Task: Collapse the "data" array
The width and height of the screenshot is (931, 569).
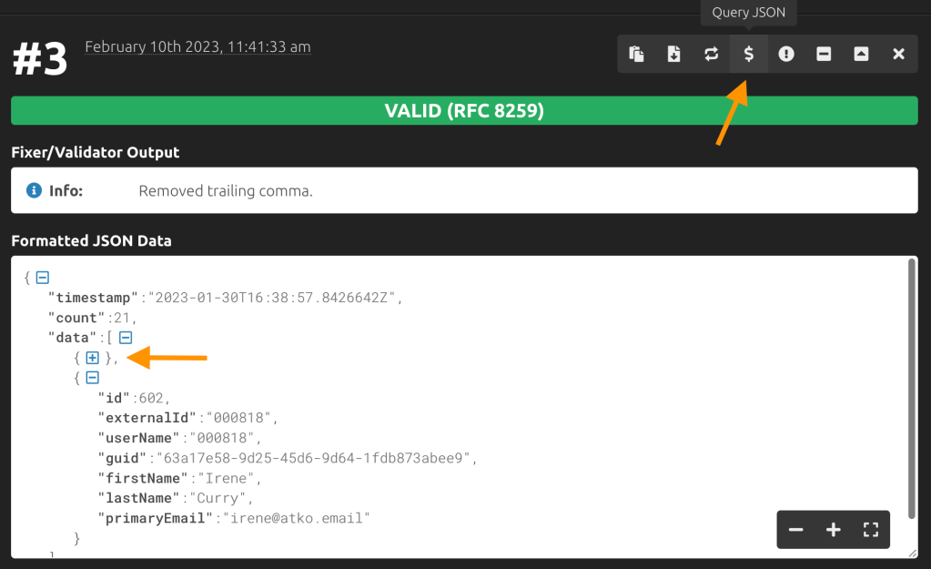Action: (x=126, y=338)
